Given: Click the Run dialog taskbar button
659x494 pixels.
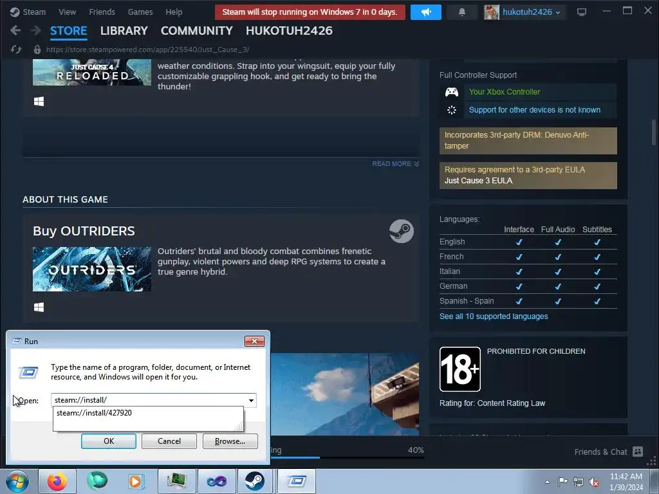Looking at the screenshot, I should 297,481.
